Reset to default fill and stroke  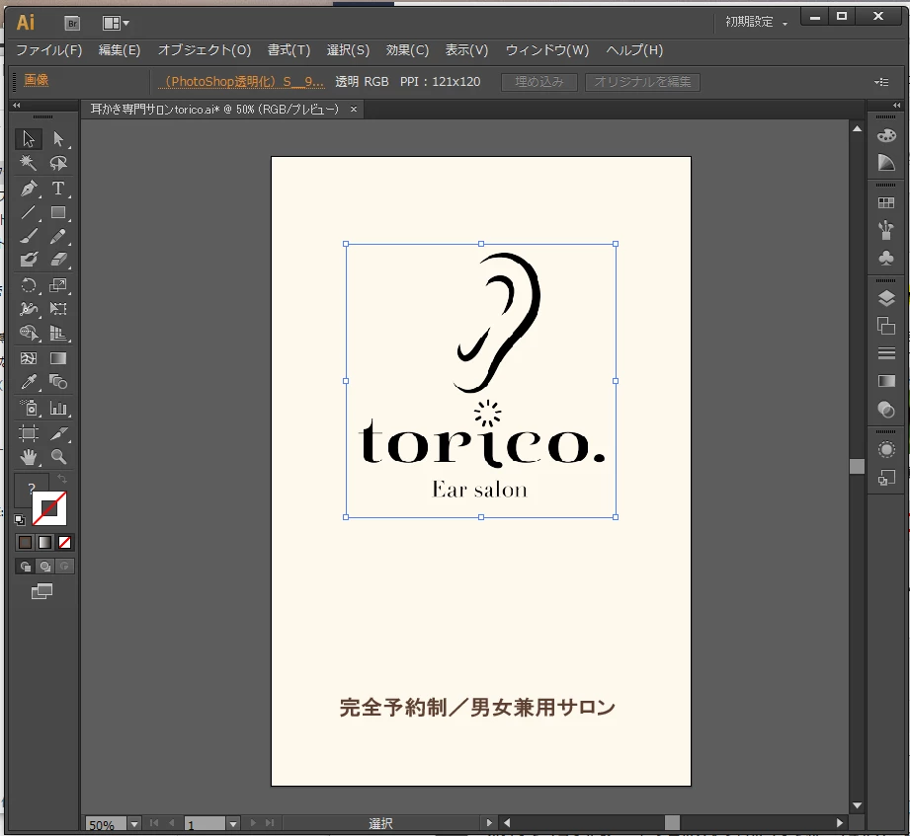[20, 519]
